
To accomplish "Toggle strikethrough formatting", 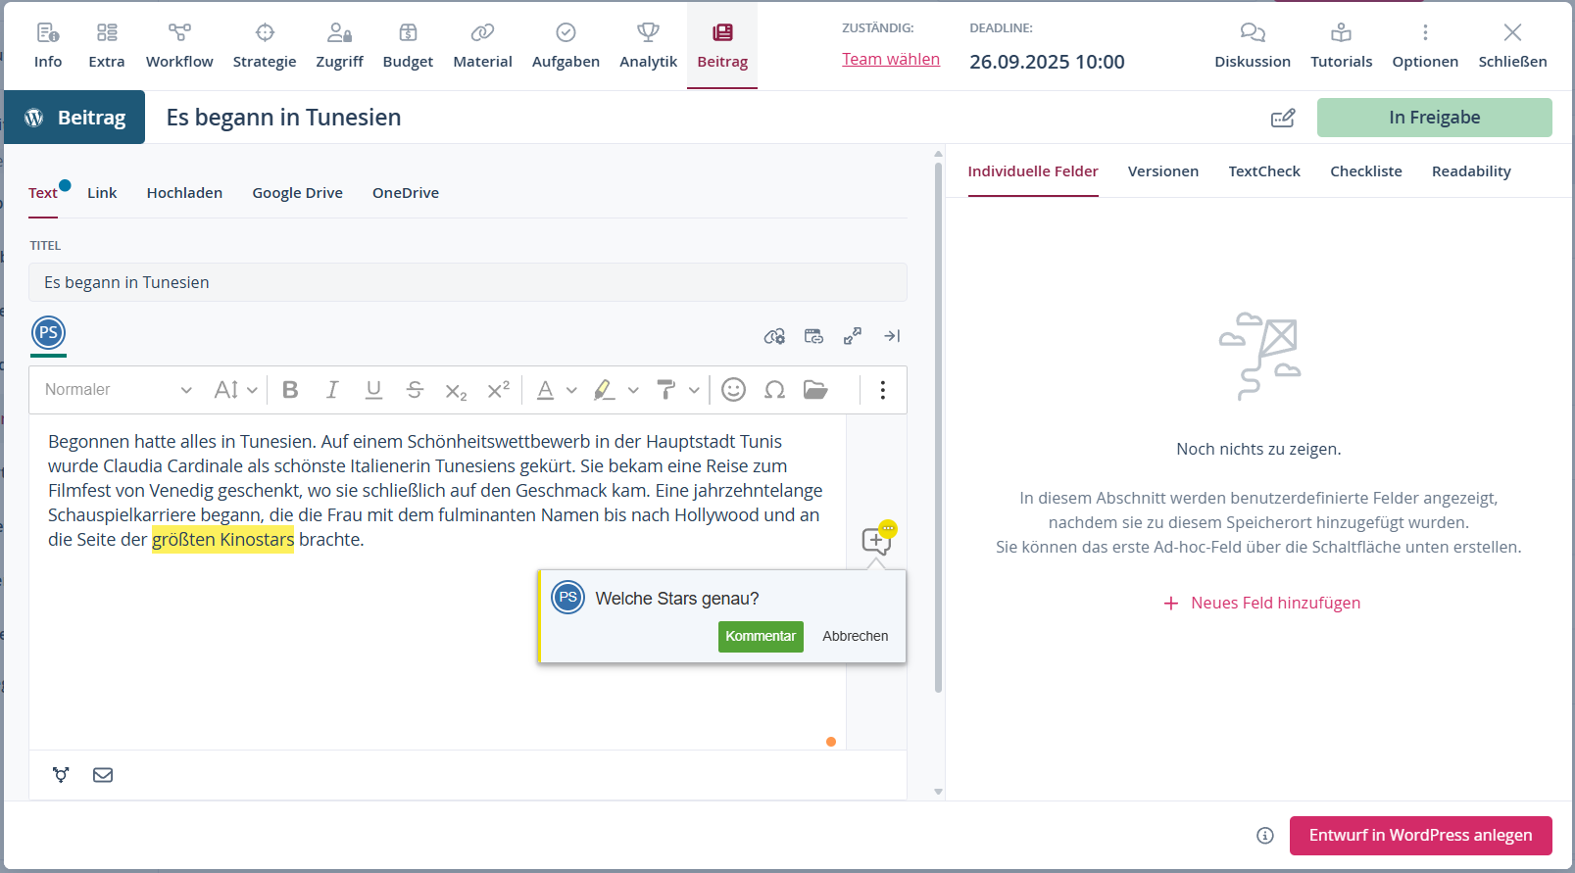I will point(415,390).
